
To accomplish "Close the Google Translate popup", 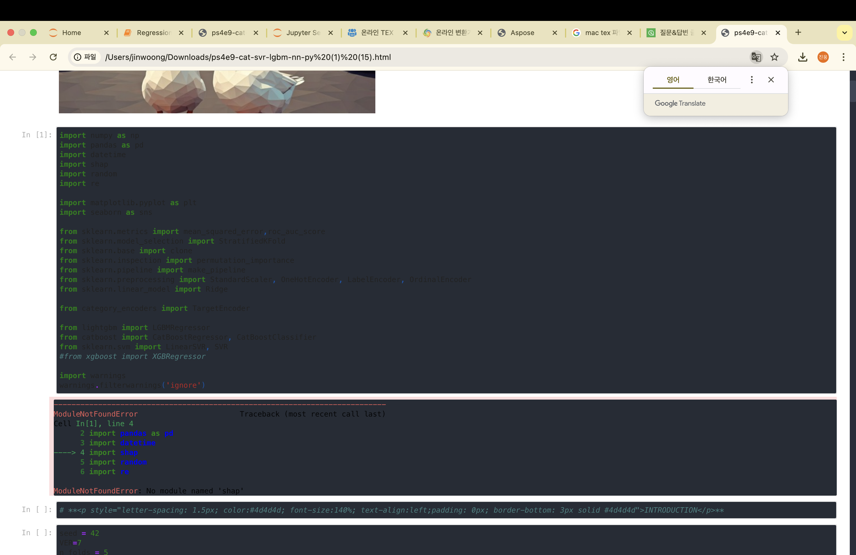I will click(x=771, y=80).
